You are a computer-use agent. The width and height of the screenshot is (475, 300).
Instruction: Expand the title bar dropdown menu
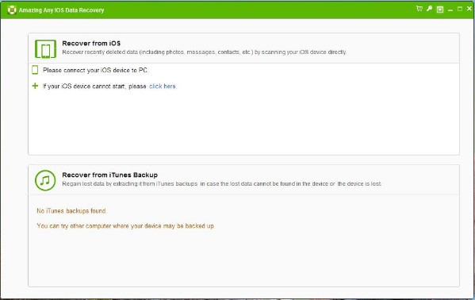pyautogui.click(x=440, y=10)
